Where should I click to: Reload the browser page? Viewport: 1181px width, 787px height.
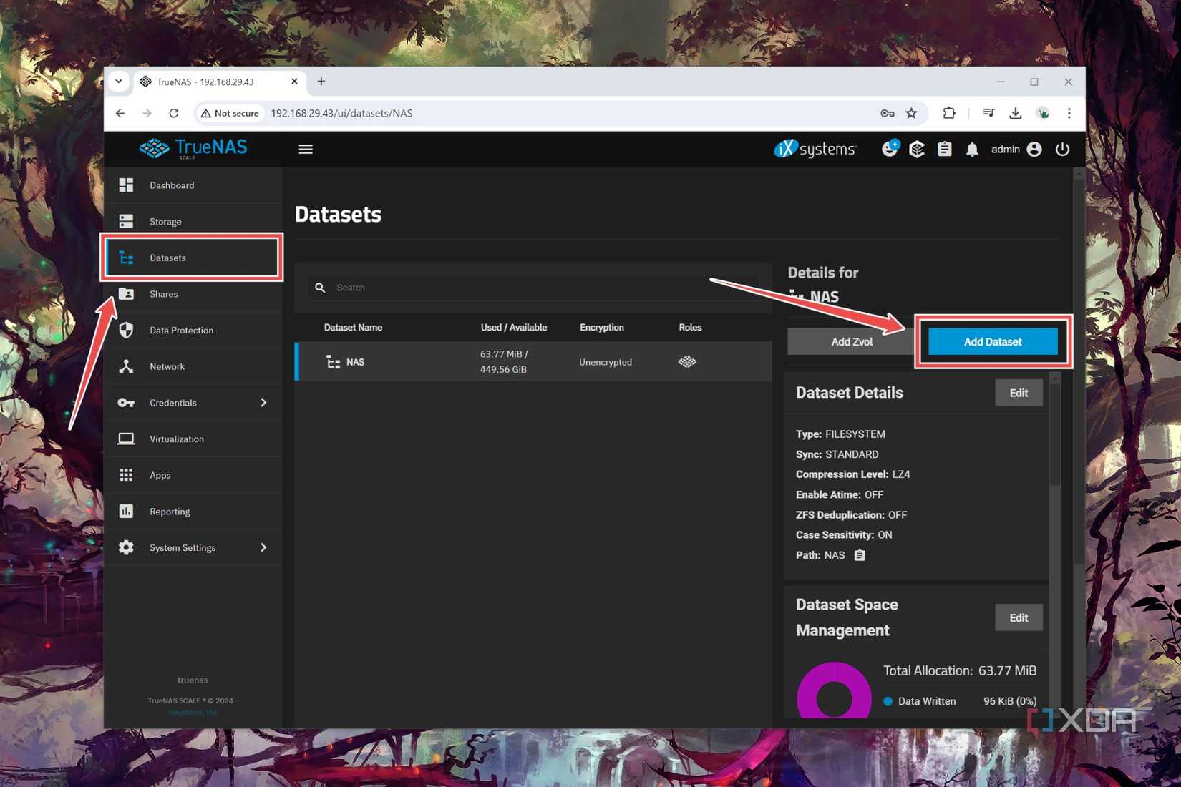[x=174, y=113]
